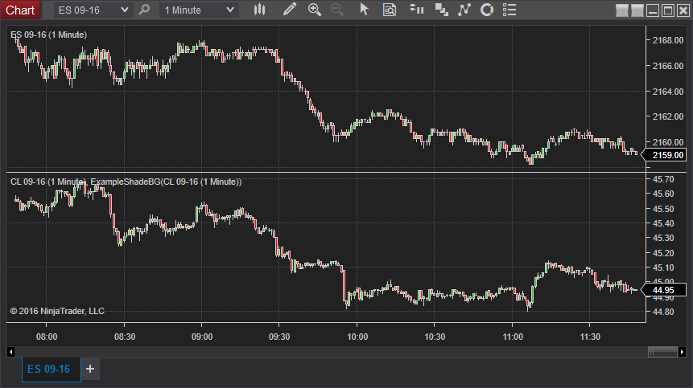The image size is (693, 388).
Task: Click the instrument search magnifier icon
Action: 144,10
